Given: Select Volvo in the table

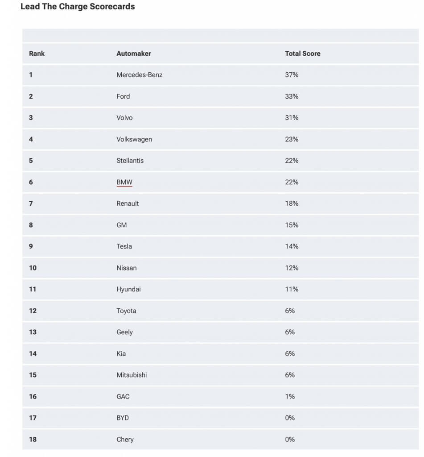Looking at the screenshot, I should point(124,118).
